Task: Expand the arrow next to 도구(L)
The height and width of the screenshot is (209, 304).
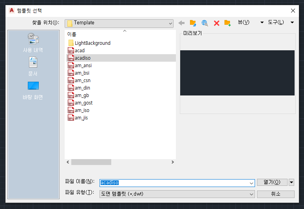Action: [x=292, y=22]
